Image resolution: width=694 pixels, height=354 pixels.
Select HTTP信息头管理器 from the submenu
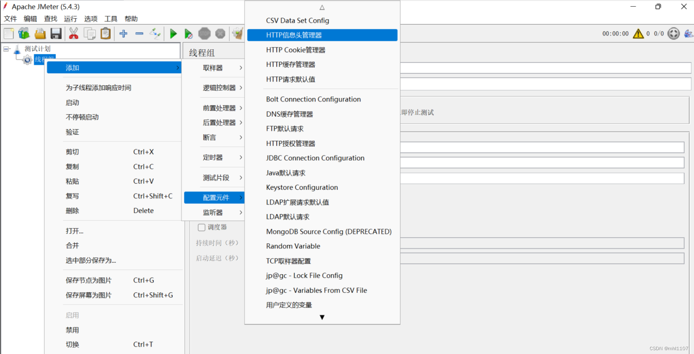pyautogui.click(x=322, y=35)
